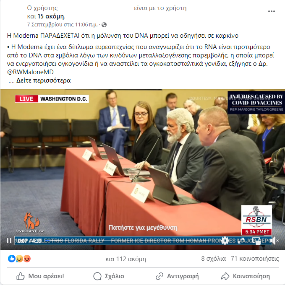Show the 71 κοινοποιήσεις shares list
The image size is (285, 285).
255,259
